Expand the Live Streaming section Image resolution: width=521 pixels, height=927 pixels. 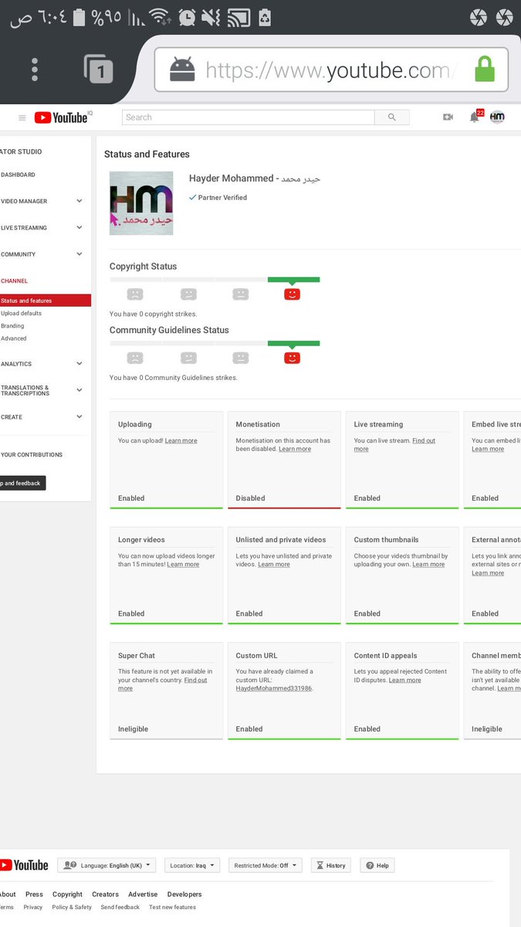point(42,228)
